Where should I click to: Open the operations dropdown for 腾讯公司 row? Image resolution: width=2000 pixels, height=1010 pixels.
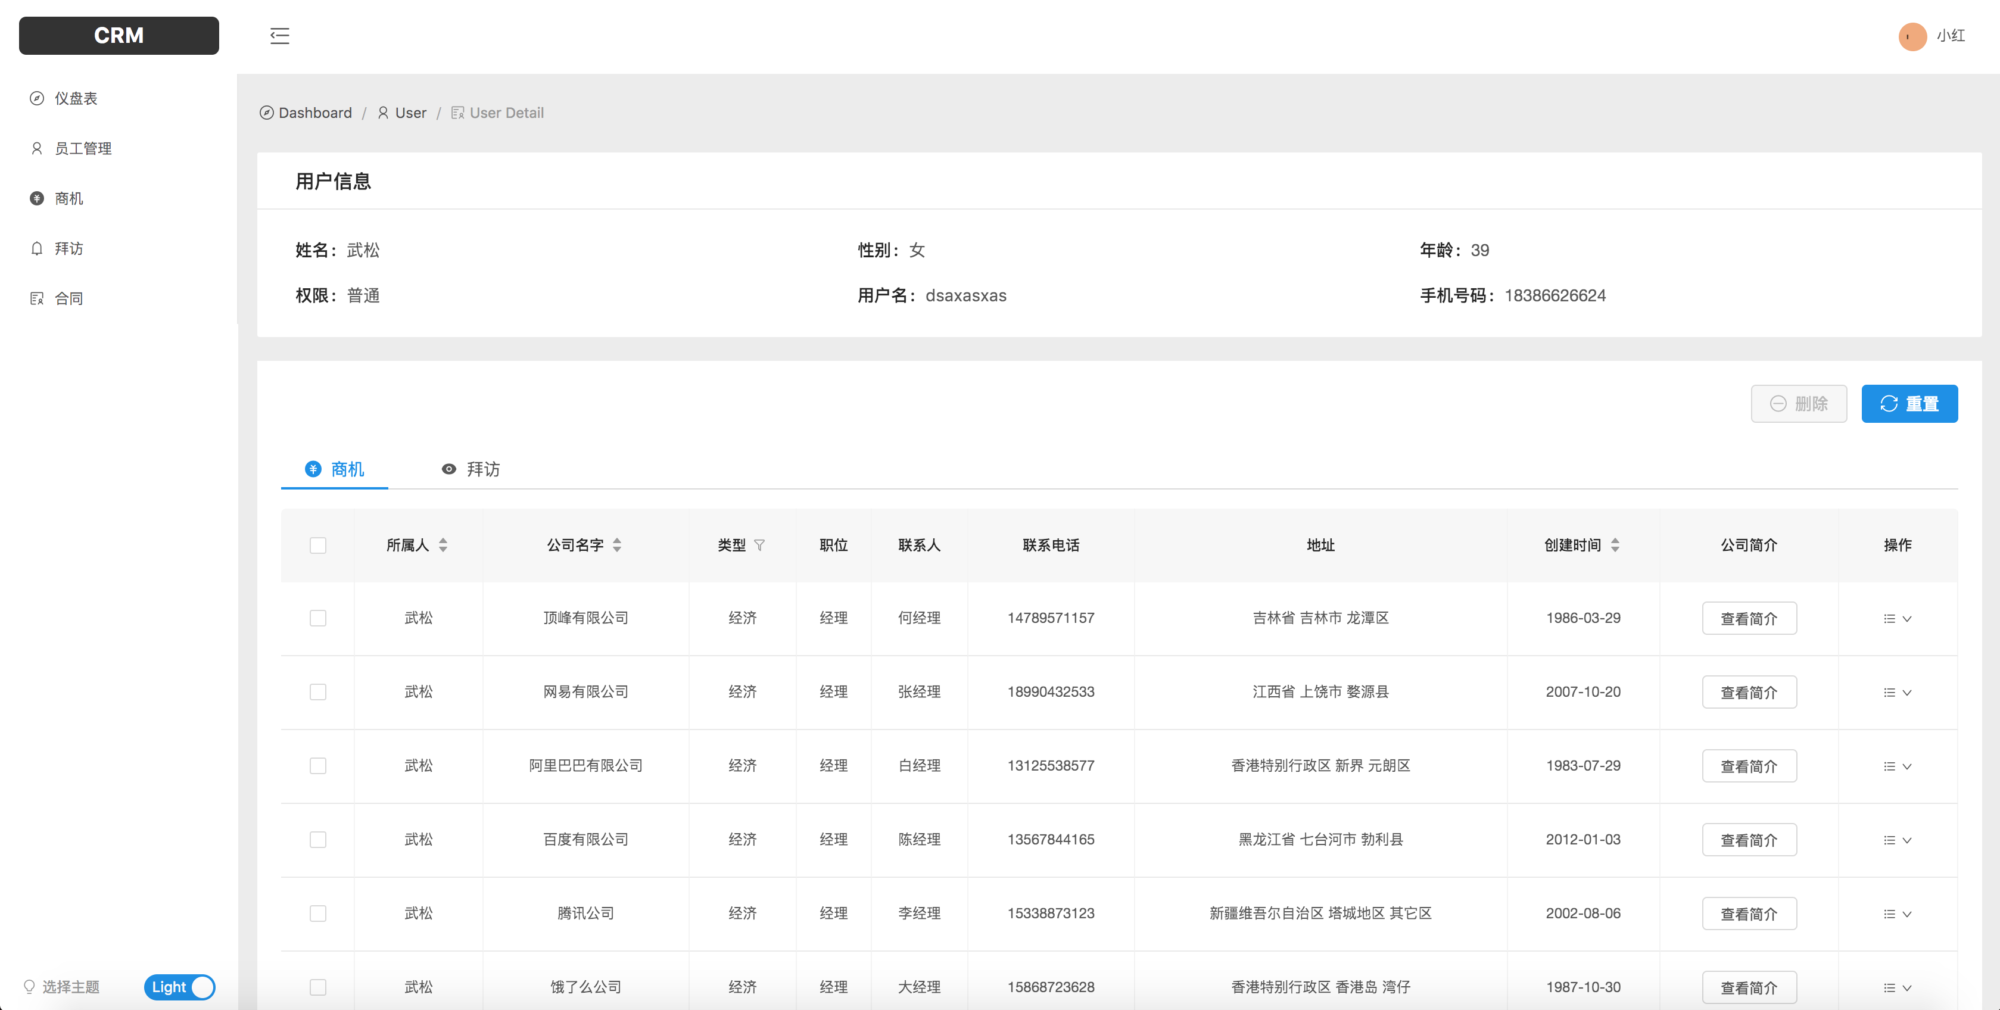(1897, 914)
